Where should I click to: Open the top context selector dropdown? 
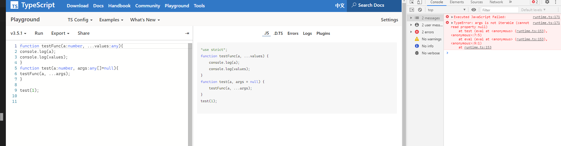pyautogui.click(x=446, y=10)
